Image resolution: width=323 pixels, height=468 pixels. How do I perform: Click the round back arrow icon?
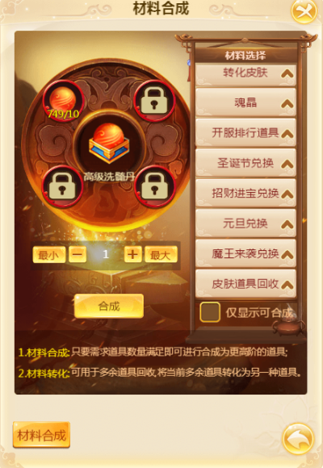[x=298, y=439]
